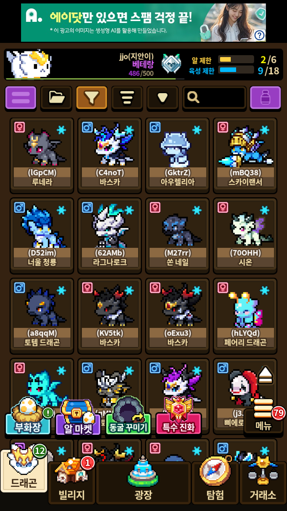Open the 거래소 trading post tab

click(x=263, y=483)
